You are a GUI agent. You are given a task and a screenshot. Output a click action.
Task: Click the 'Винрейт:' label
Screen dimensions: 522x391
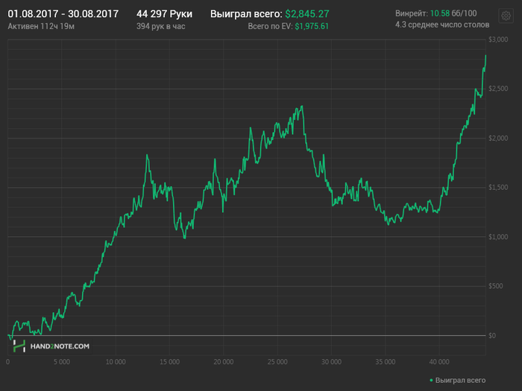(412, 13)
